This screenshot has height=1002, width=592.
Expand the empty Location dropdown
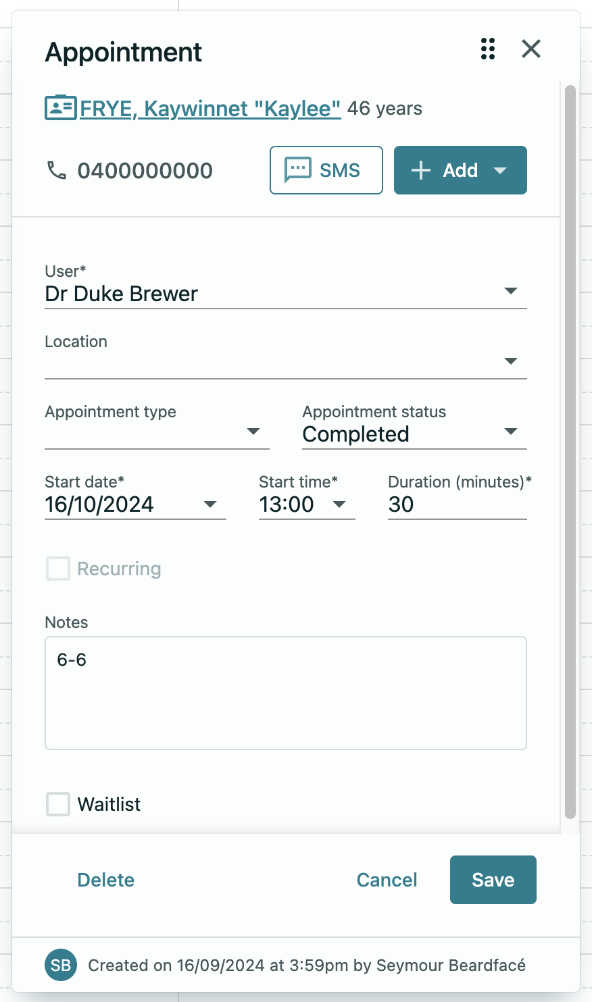[x=512, y=361]
